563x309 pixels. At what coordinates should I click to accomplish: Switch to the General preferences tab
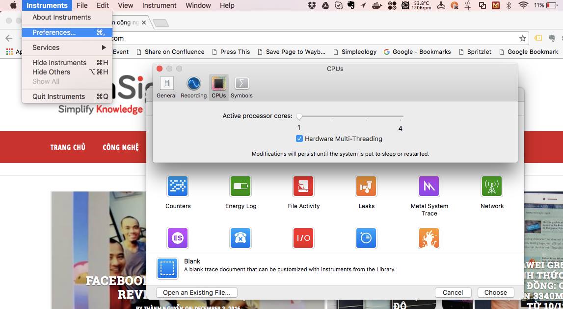(166, 87)
